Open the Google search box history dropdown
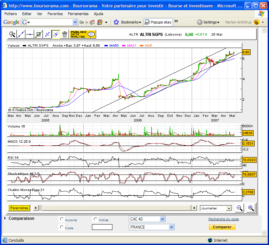This screenshot has width=269, height=245. (75, 22)
